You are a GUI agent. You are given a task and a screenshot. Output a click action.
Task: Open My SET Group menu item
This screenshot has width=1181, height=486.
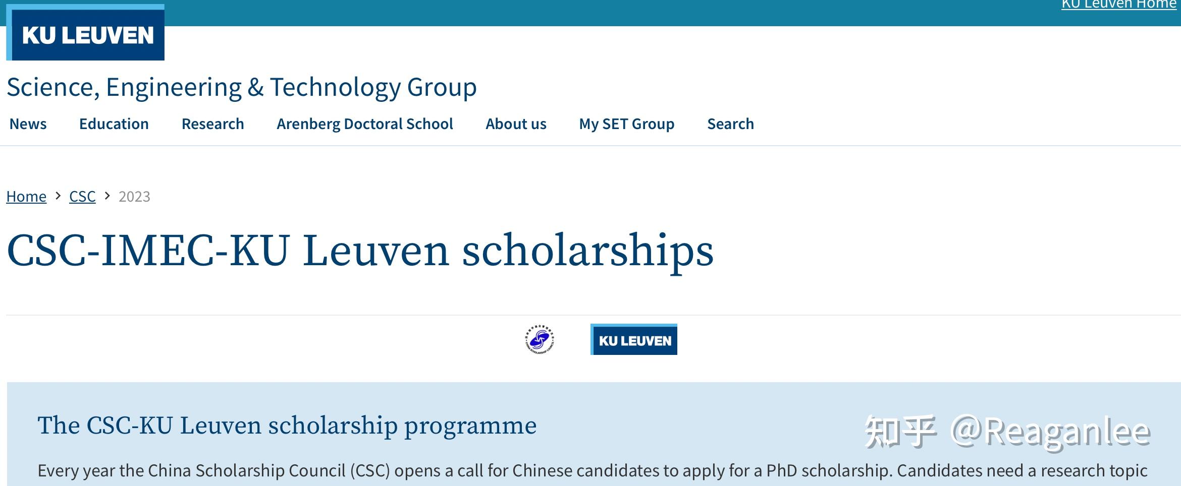point(626,124)
